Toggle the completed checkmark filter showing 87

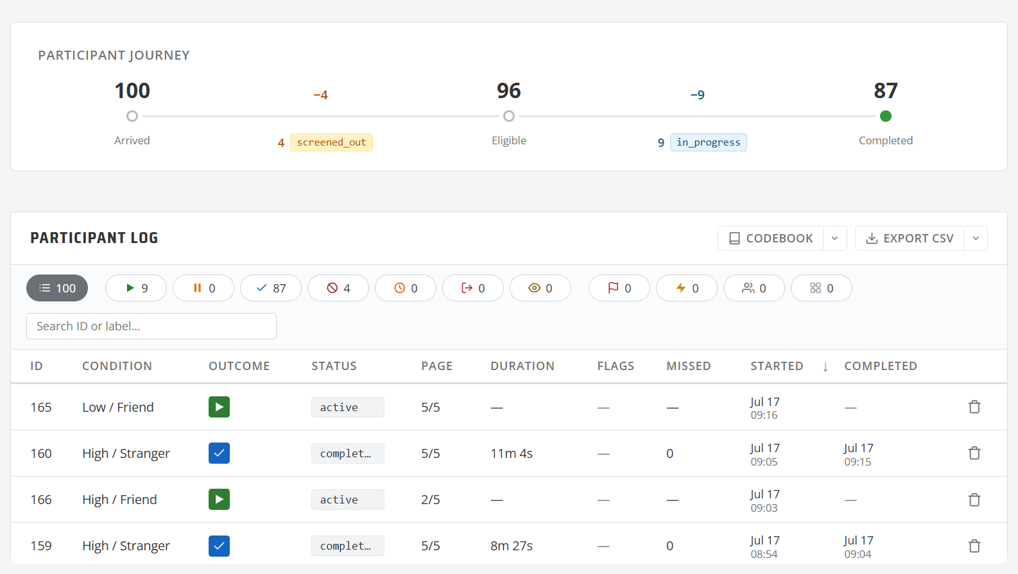pyautogui.click(x=271, y=288)
